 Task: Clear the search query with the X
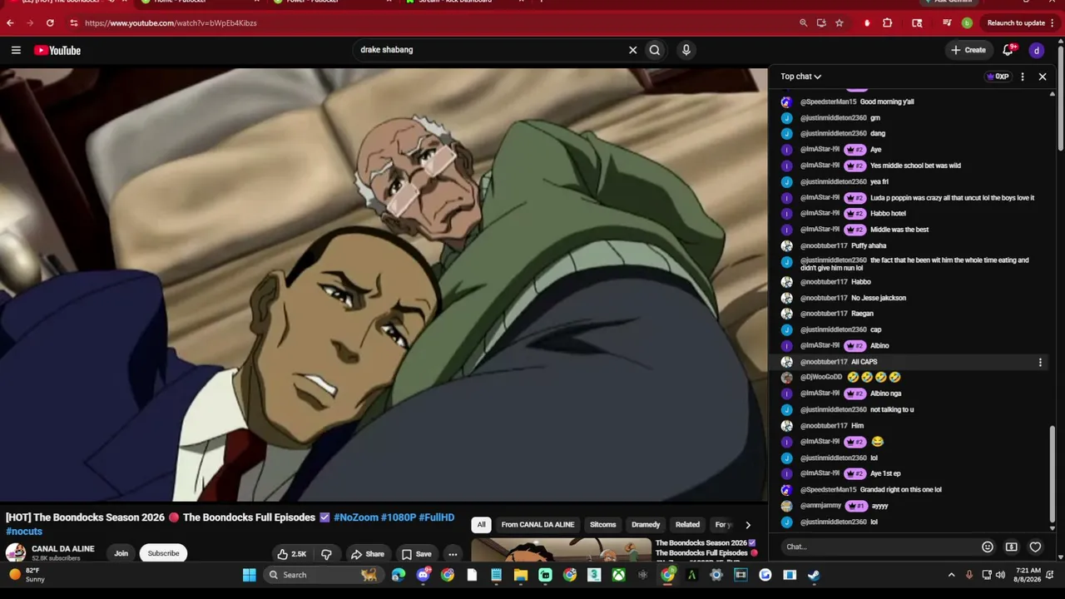pos(632,50)
